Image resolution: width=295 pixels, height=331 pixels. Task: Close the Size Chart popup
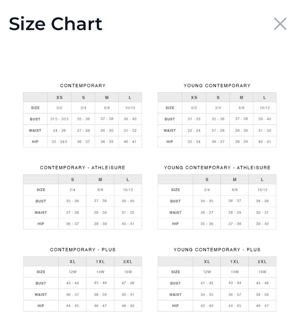click(280, 24)
